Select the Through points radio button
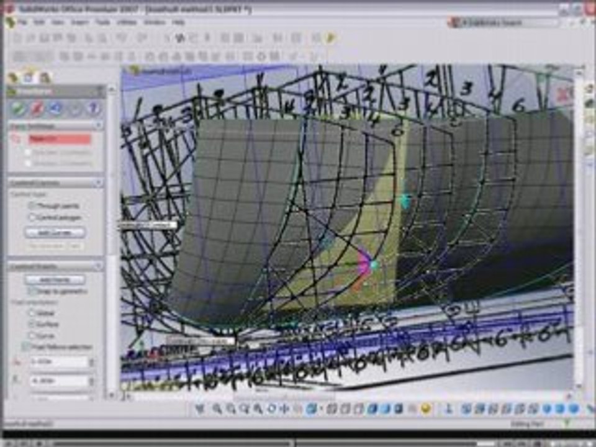Screen dimensions: 596x447 pyautogui.click(x=32, y=205)
